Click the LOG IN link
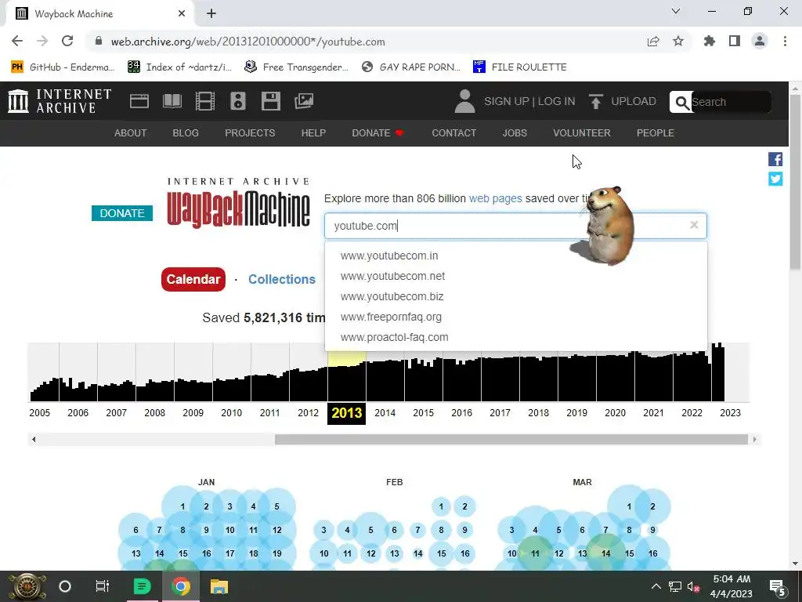The height and width of the screenshot is (602, 802). (x=557, y=101)
